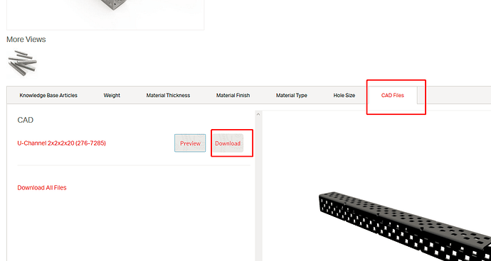This screenshot has width=491, height=261.
Task: Select the Material Thickness tab
Action: [168, 95]
